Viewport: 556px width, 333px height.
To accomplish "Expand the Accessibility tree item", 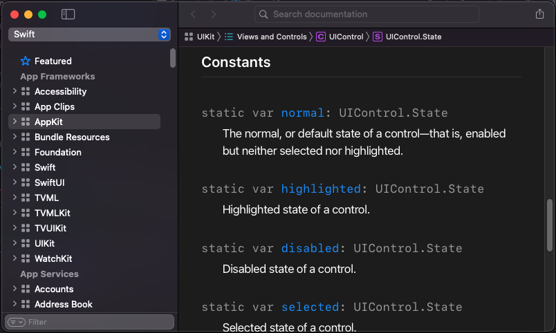I will click(15, 91).
